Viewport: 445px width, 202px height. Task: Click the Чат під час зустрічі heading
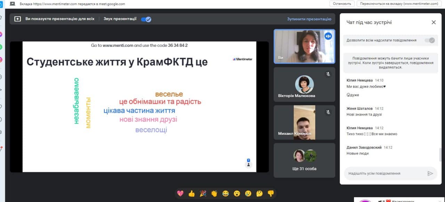(x=369, y=22)
